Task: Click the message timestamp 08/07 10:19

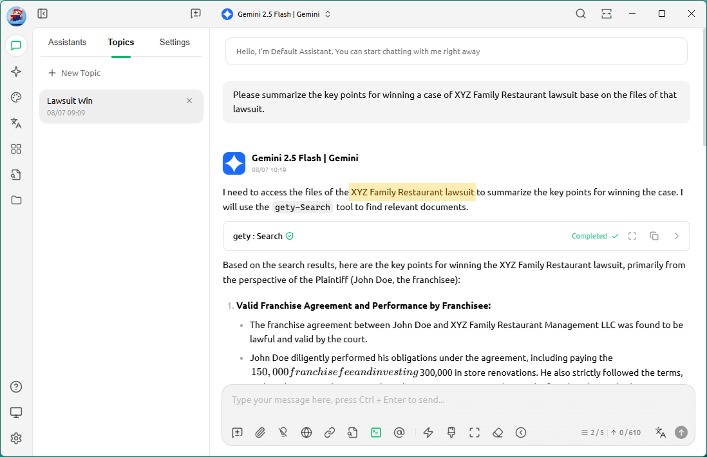Action: pos(269,170)
